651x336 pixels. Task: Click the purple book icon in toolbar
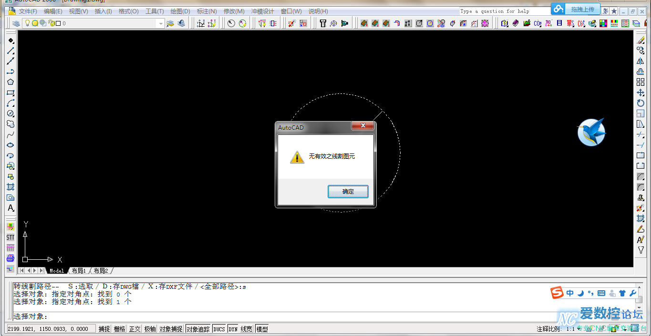[516, 23]
